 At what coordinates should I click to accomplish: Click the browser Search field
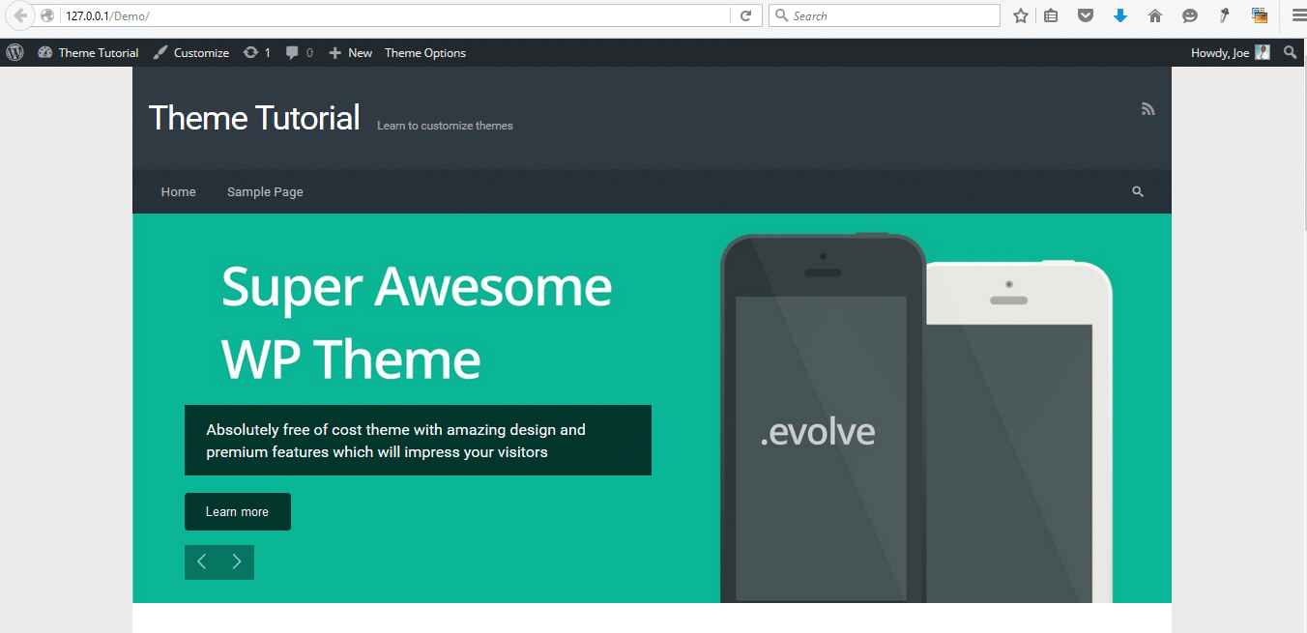pos(885,15)
